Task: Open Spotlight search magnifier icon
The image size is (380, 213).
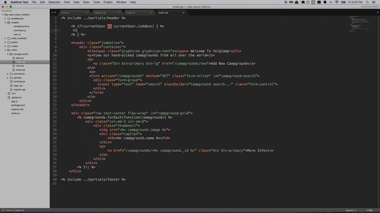Action: click(368, 2)
